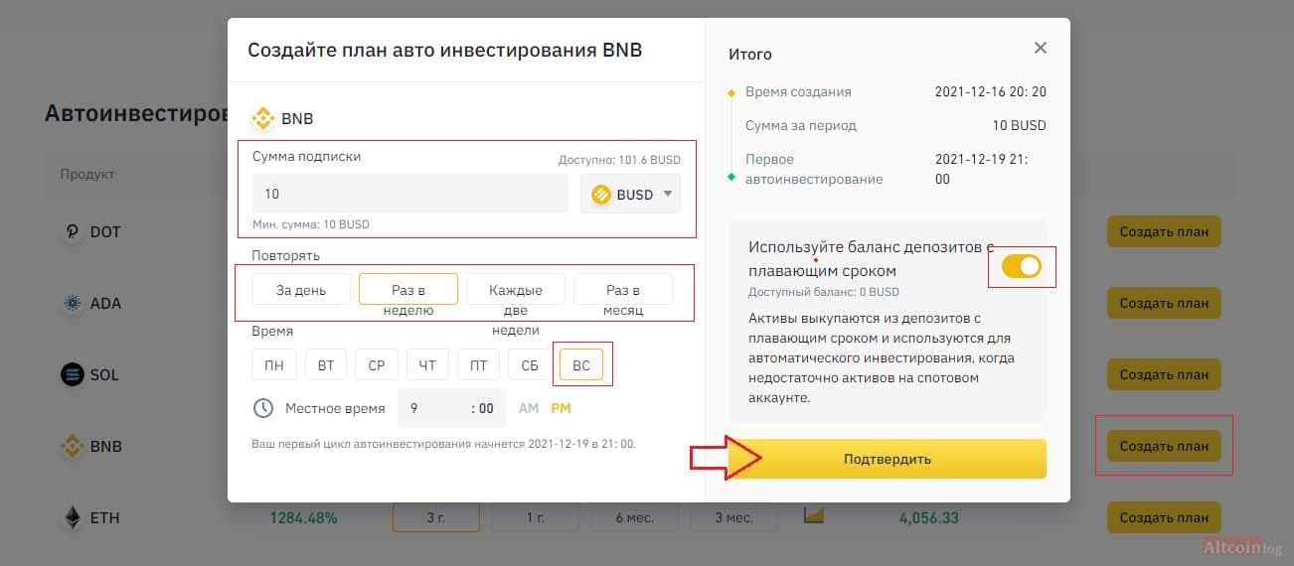Viewport: 1294px width, 566px height.
Task: Click the BNB coin icon in product list
Action: pos(73,446)
